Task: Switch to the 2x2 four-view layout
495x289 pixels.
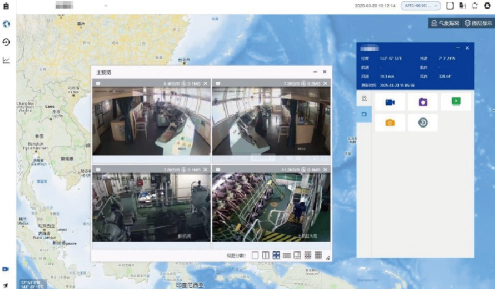Action: click(276, 255)
